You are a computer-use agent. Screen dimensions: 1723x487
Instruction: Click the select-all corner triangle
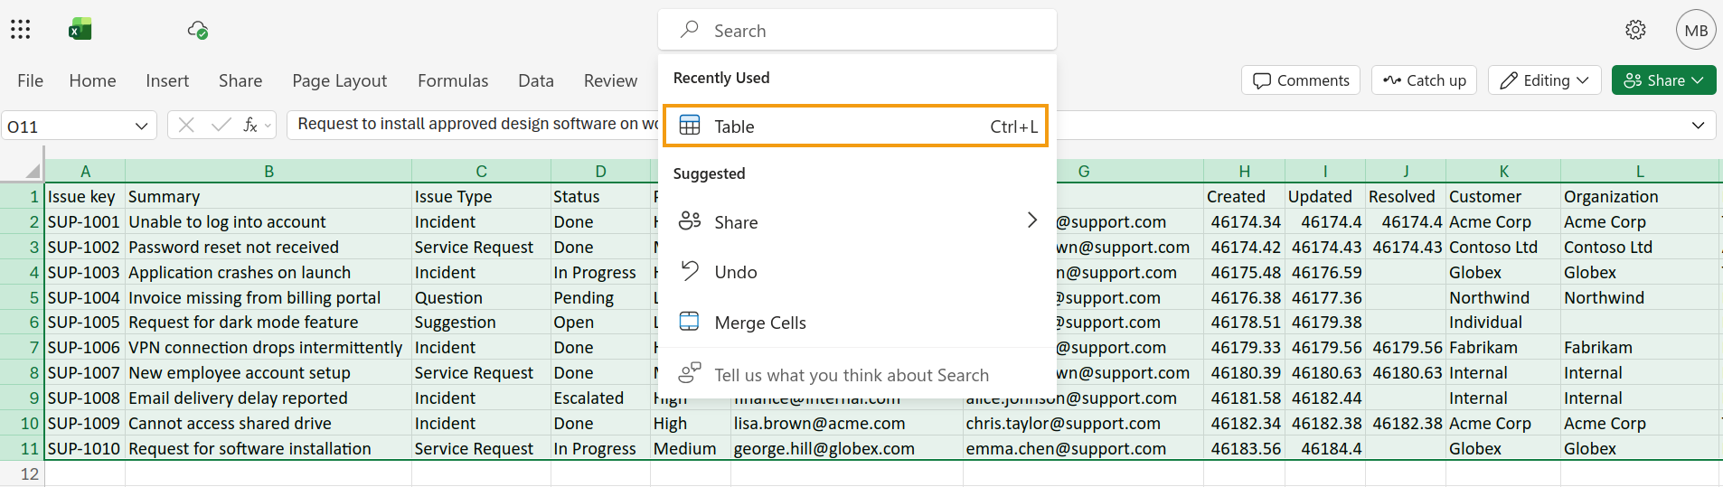(x=33, y=171)
